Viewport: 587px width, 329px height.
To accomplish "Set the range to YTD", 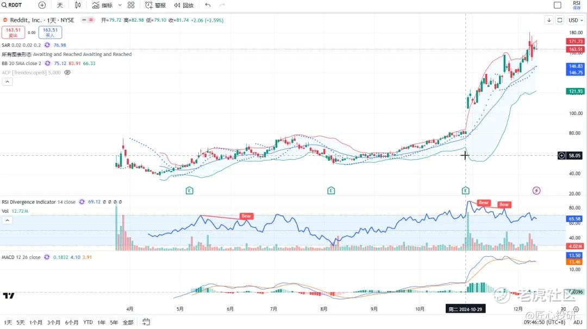I will point(88,322).
